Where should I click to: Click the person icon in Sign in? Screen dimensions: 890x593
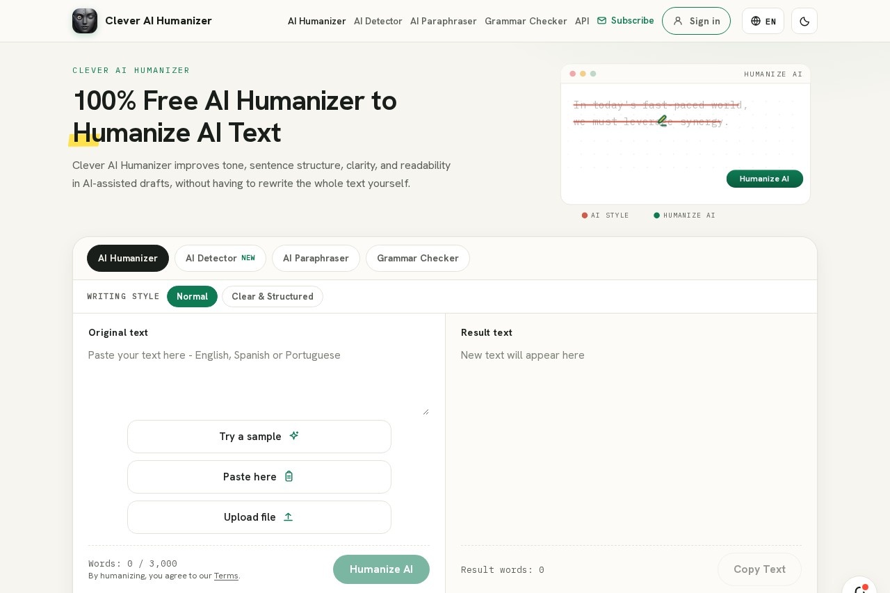(678, 21)
